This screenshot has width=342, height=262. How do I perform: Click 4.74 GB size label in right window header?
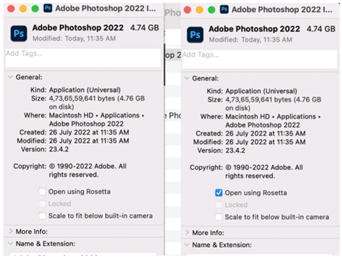321,29
